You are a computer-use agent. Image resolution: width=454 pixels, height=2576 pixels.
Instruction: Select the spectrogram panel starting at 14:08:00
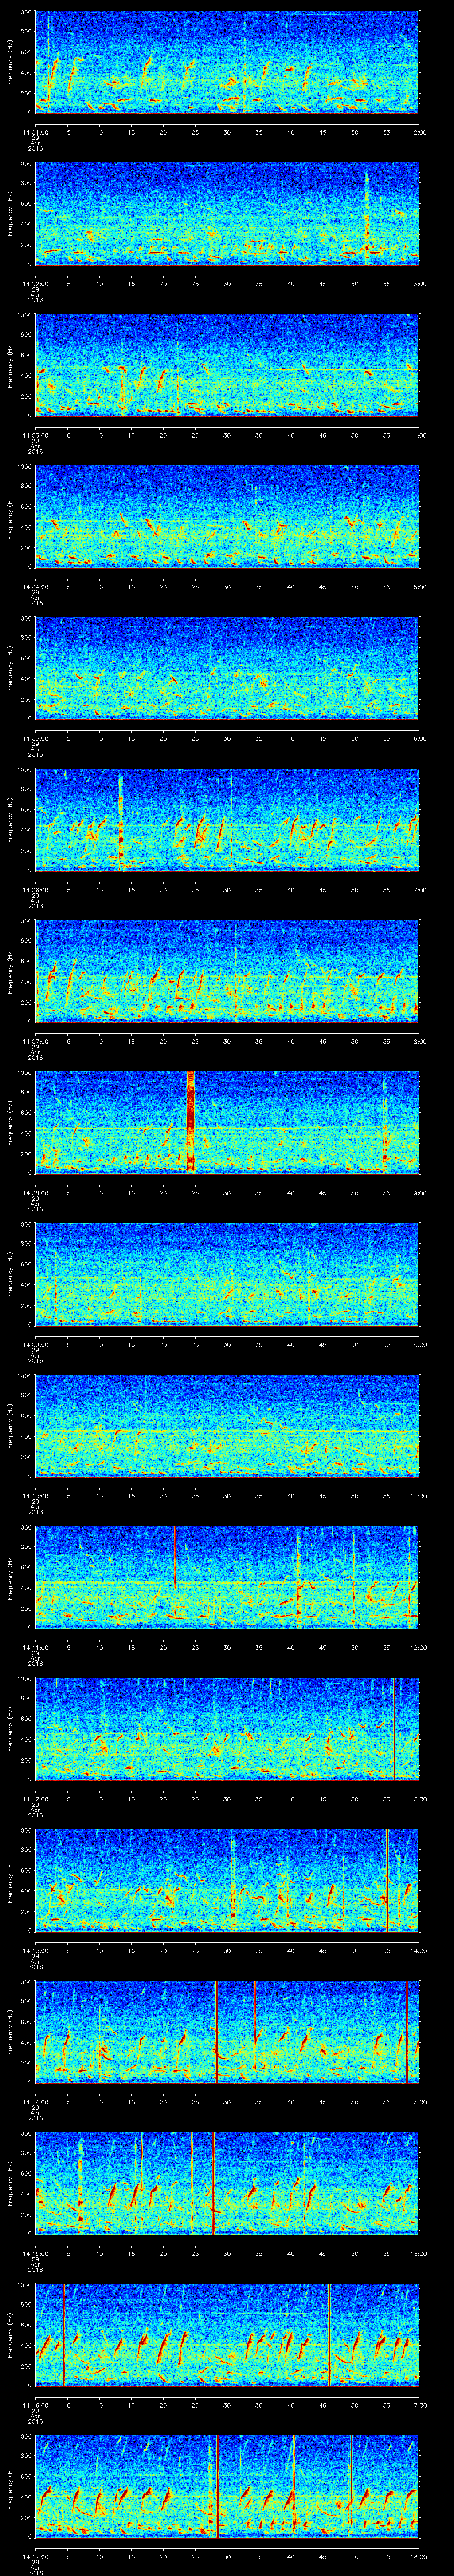click(227, 1122)
